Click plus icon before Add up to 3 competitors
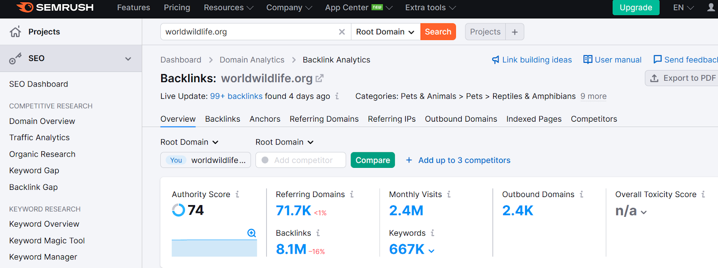718x268 pixels. [409, 160]
